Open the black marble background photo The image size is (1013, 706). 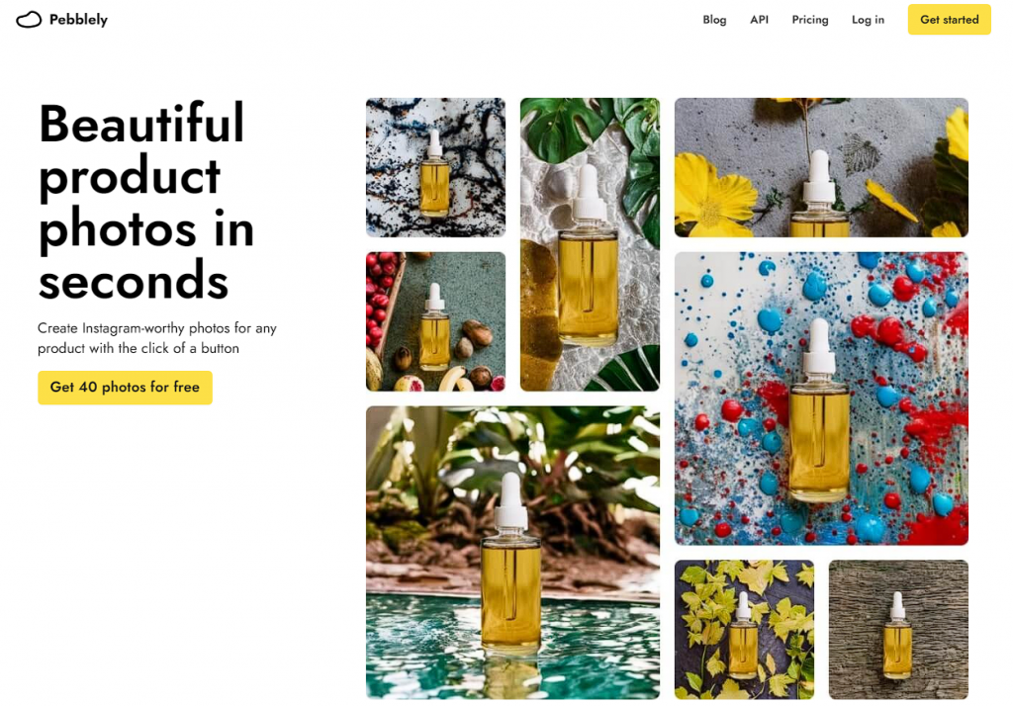point(435,167)
